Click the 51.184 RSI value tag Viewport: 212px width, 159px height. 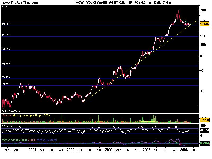204,130
